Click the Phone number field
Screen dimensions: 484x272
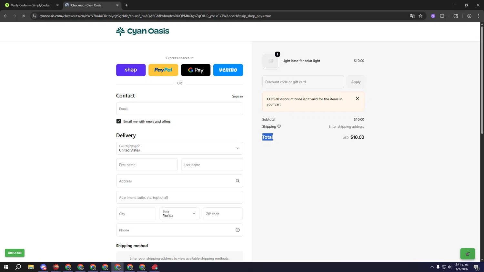(x=179, y=230)
